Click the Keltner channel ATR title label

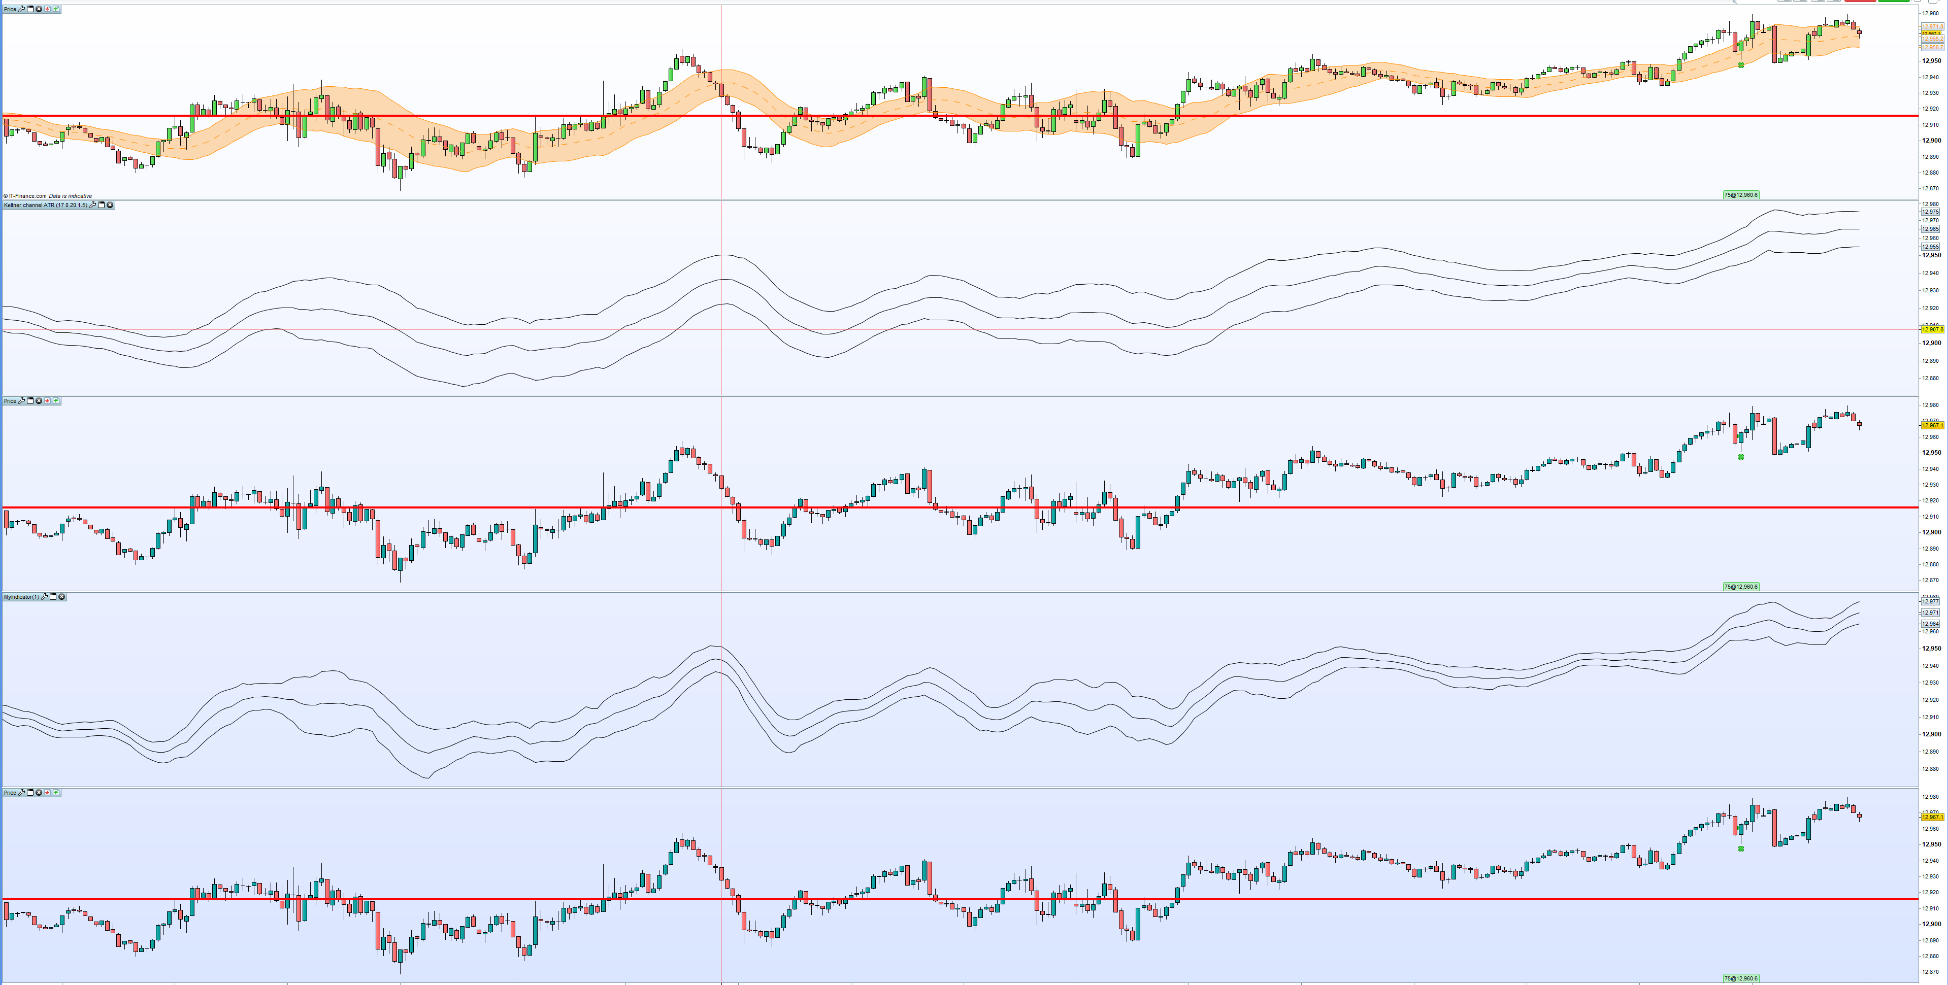(x=45, y=205)
